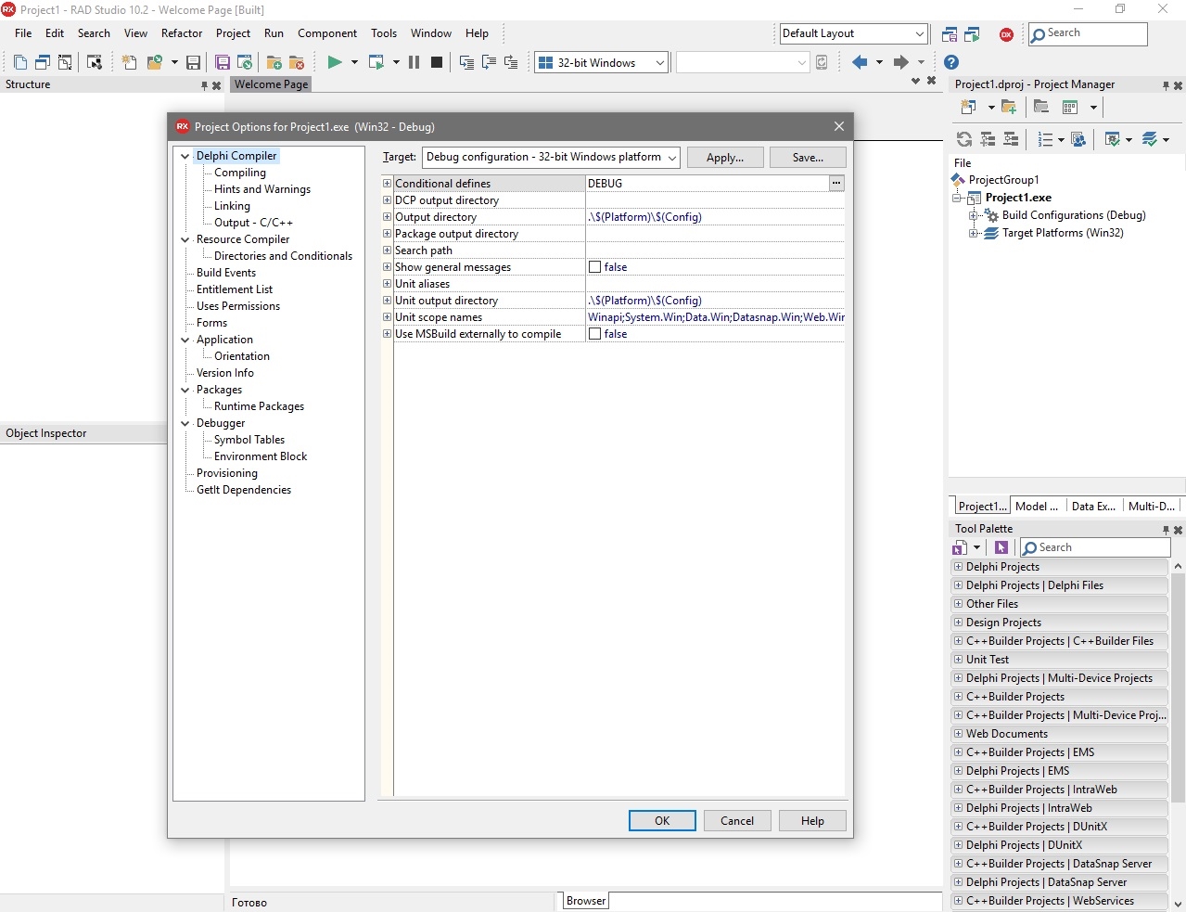The width and height of the screenshot is (1186, 912).
Task: Open the Component menu
Action: 327,33
